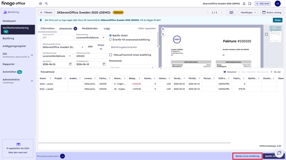Click the finago office logo
The image size is (286, 160).
point(13,3)
